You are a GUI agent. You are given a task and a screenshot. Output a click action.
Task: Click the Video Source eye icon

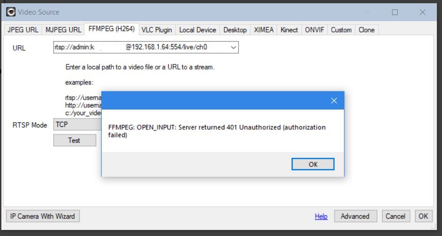pyautogui.click(x=10, y=12)
